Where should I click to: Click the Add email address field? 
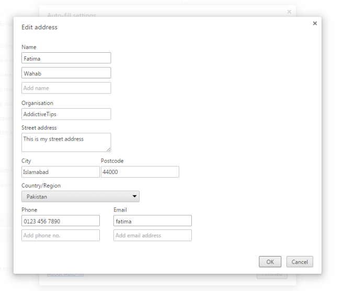pyautogui.click(x=153, y=235)
